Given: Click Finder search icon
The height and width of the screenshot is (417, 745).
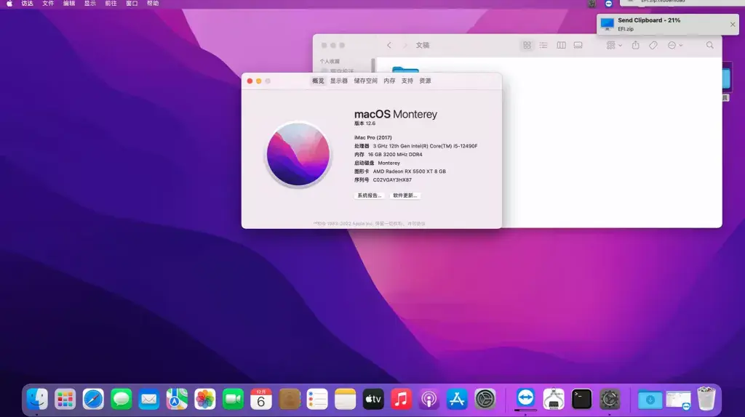Looking at the screenshot, I should click(x=710, y=45).
